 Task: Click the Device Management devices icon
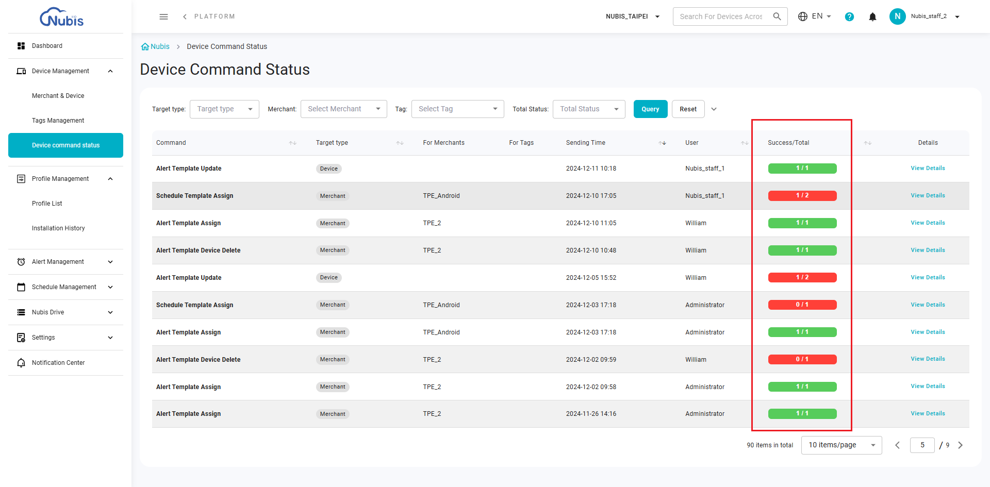click(21, 71)
